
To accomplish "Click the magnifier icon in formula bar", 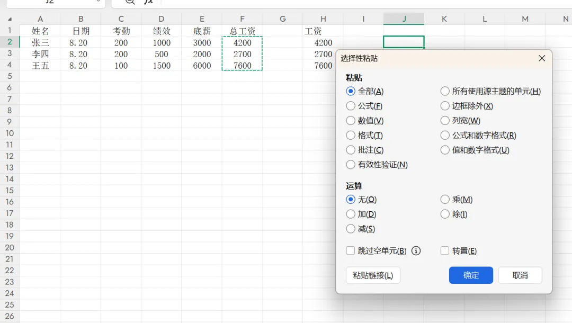I will 130,2.
